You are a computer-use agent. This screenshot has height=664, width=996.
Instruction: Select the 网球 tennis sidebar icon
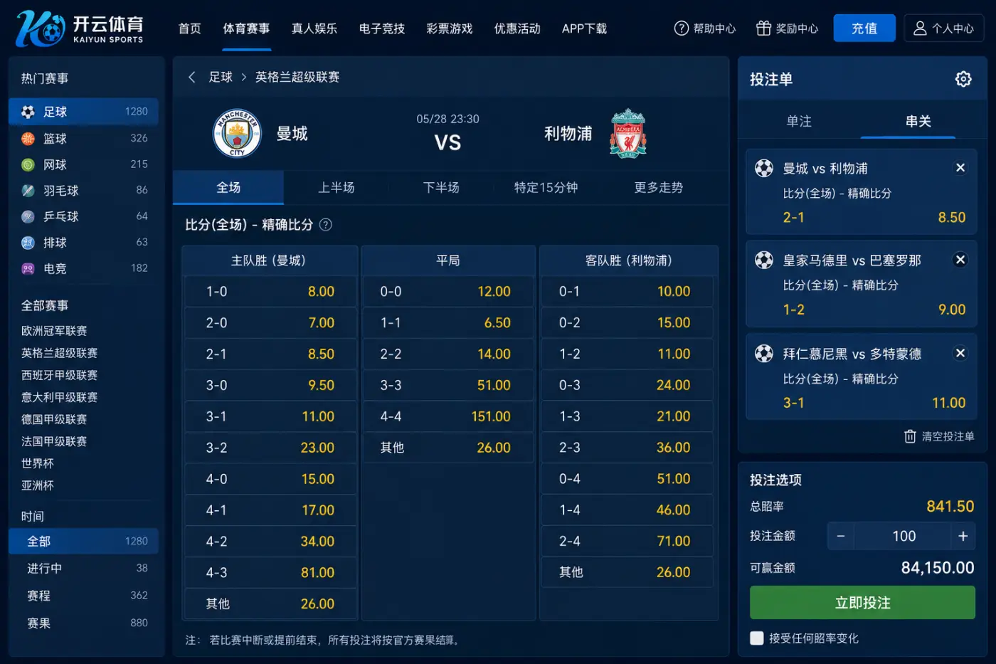pyautogui.click(x=28, y=164)
